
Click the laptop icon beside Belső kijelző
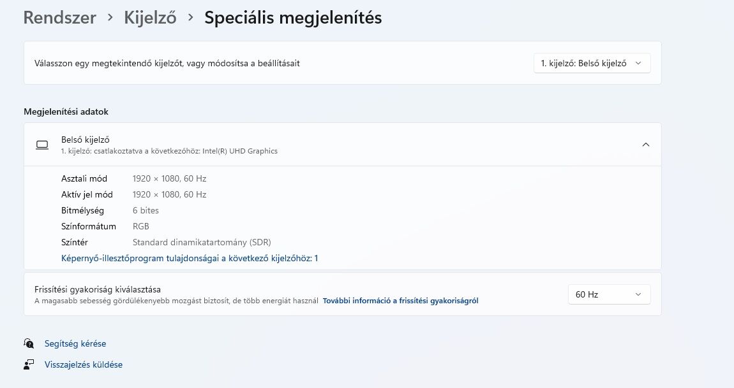(x=42, y=145)
